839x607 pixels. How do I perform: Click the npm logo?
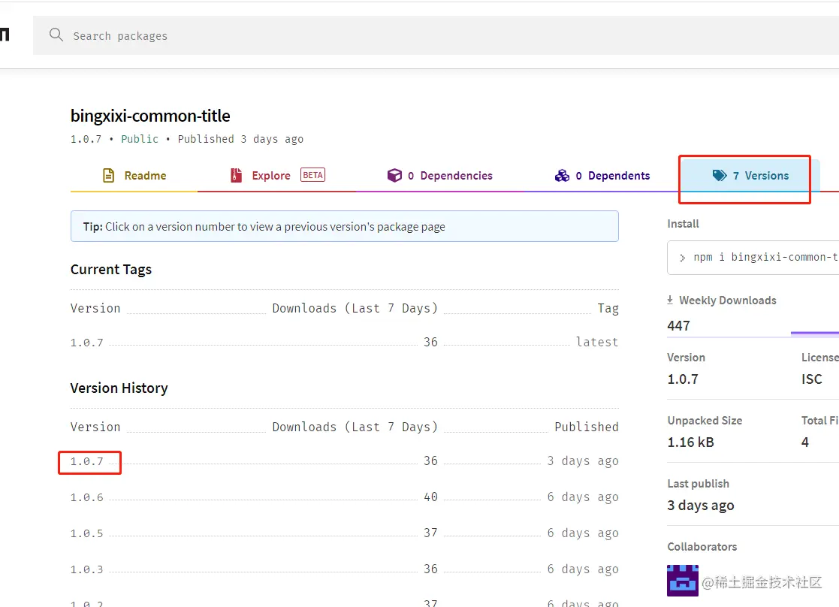5,35
